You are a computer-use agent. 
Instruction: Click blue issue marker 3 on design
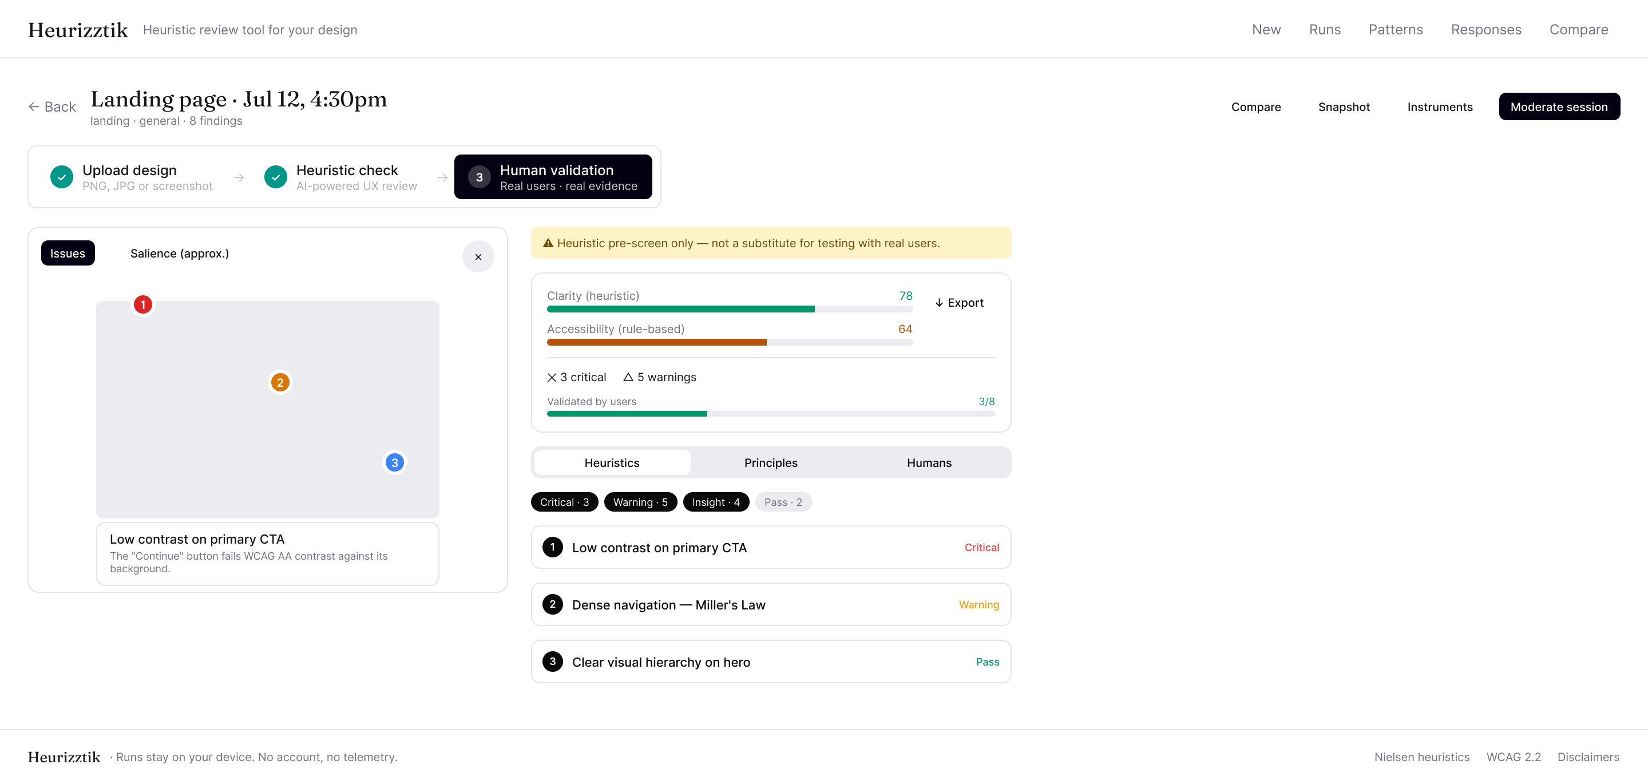[394, 463]
